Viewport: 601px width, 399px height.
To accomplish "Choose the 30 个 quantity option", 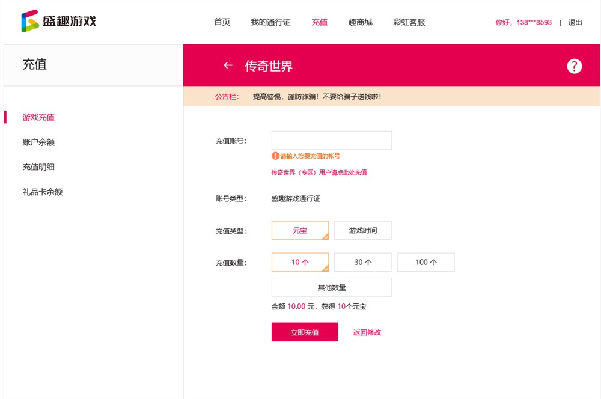I will point(363,263).
